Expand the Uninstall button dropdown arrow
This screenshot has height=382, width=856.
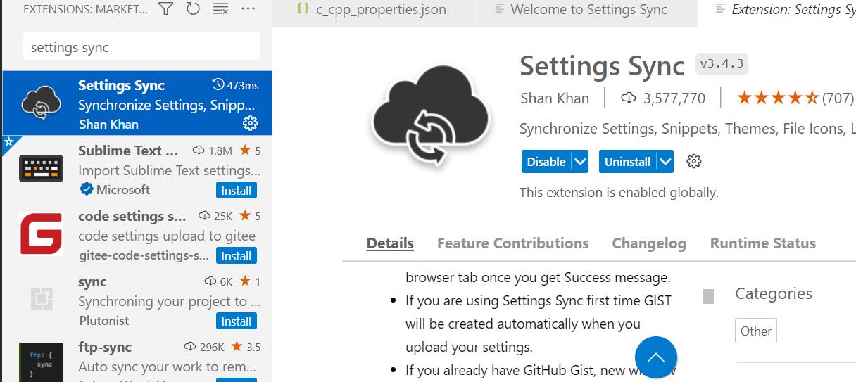665,161
